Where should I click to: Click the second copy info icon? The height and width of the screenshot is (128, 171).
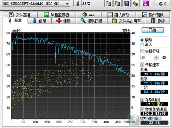tap(117, 4)
